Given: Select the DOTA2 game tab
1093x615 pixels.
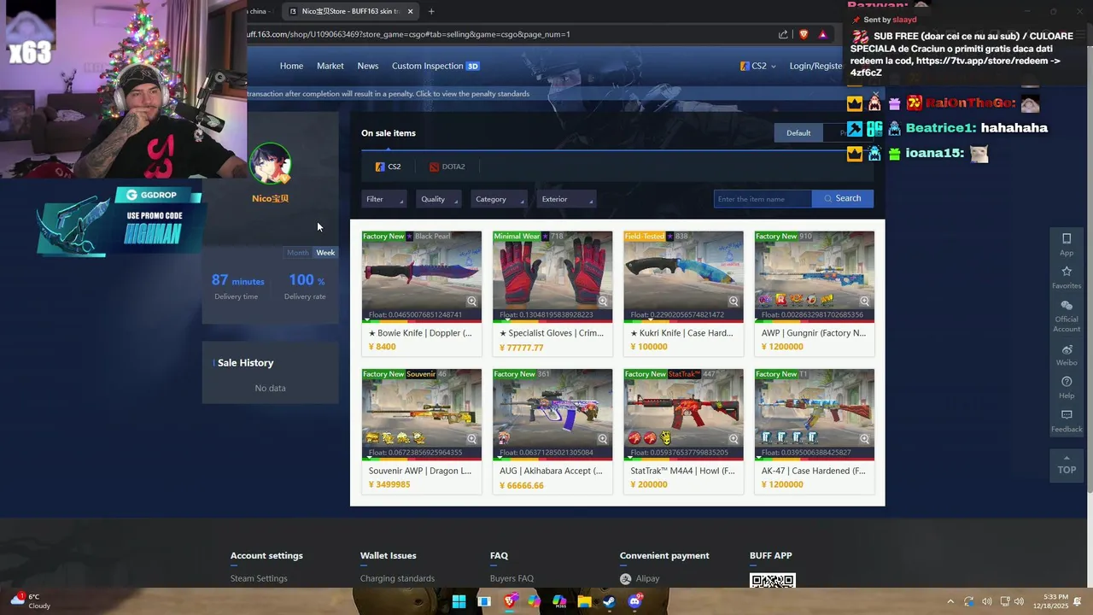Looking at the screenshot, I should coord(447,167).
